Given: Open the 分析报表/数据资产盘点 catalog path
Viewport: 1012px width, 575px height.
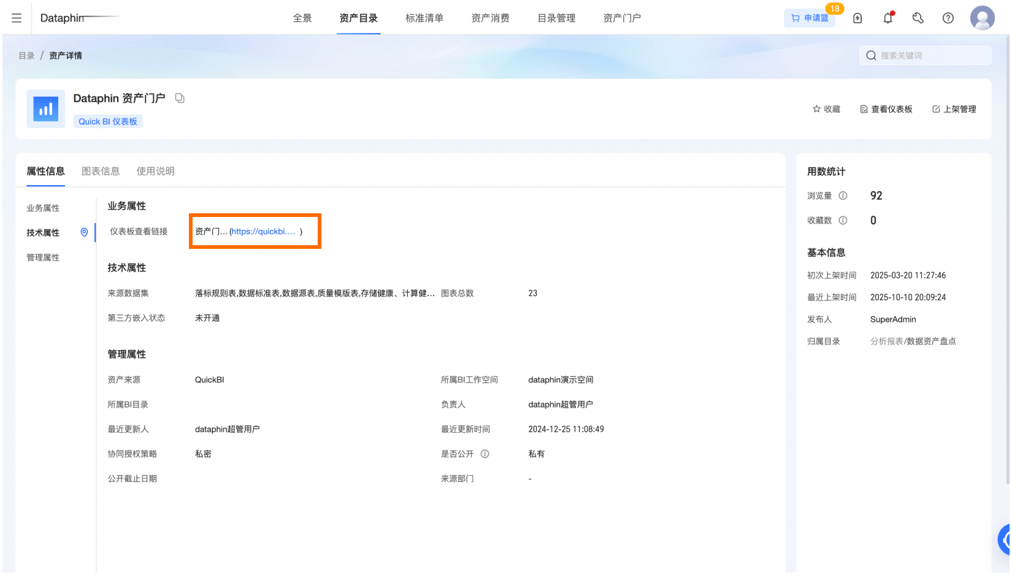Looking at the screenshot, I should point(913,341).
